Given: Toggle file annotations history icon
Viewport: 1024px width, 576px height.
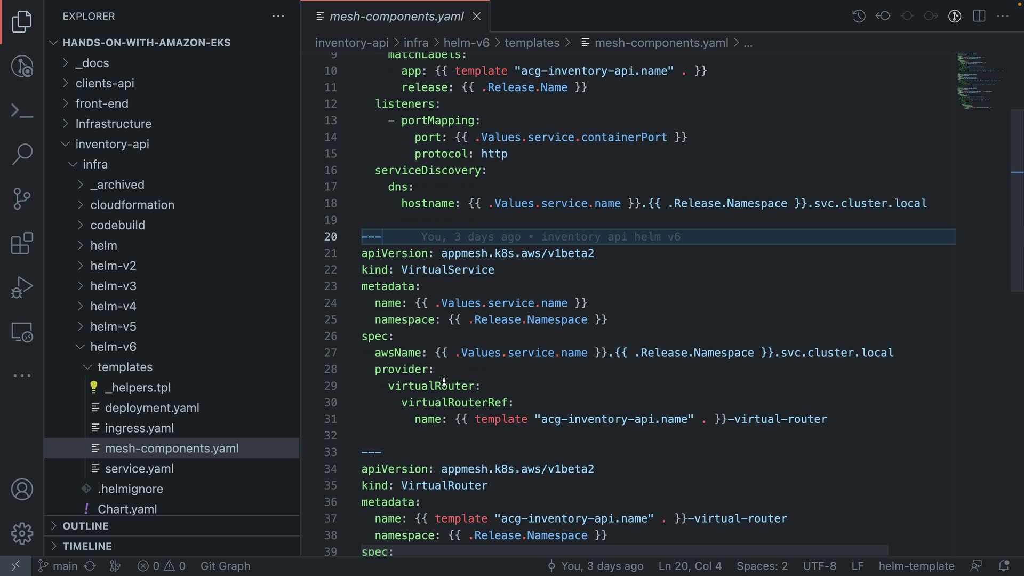Looking at the screenshot, I should click(x=858, y=16).
